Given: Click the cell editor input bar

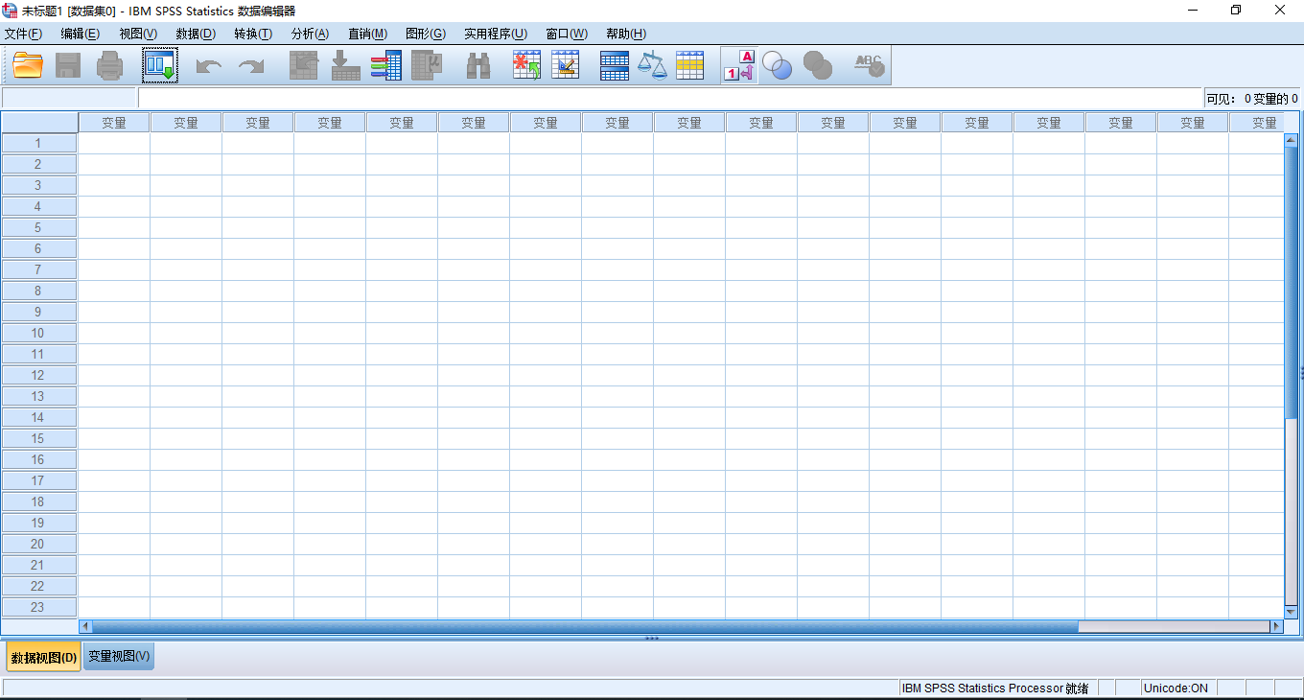Looking at the screenshot, I should tap(671, 98).
